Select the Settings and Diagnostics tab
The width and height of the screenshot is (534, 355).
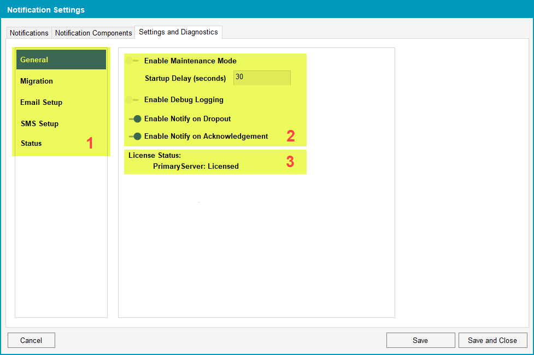click(178, 32)
